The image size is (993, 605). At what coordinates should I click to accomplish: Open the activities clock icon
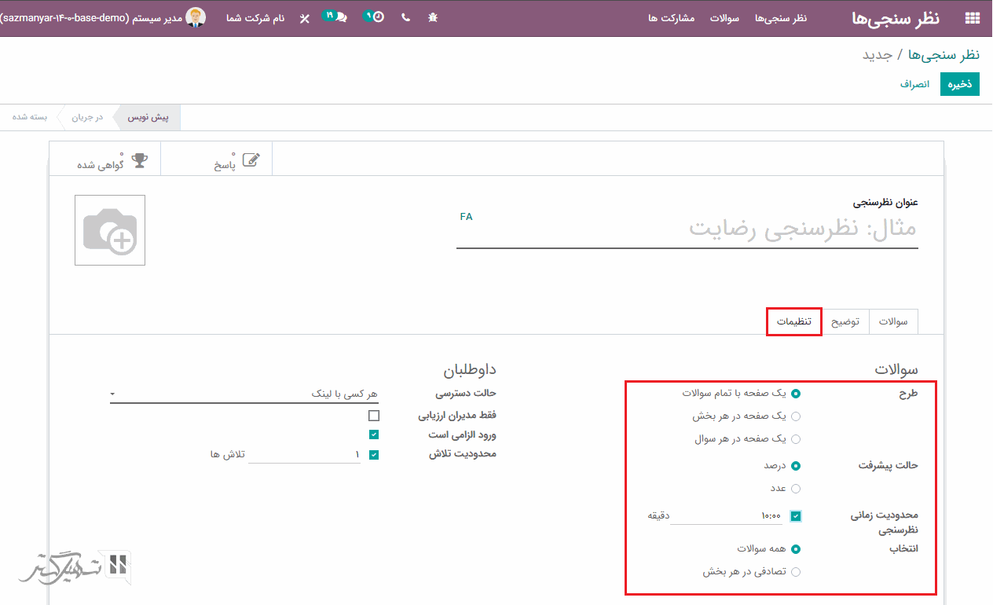[x=376, y=17]
